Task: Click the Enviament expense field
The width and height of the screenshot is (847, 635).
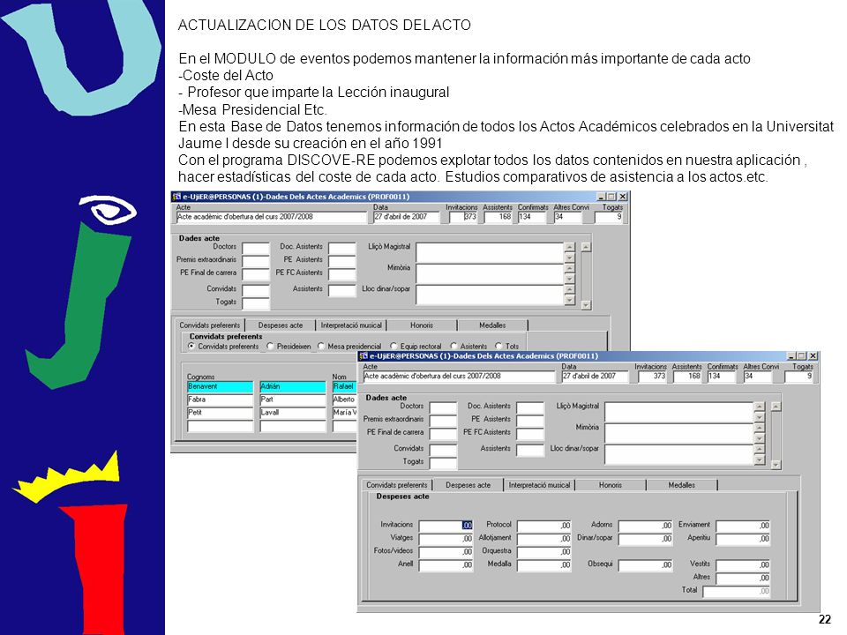Action: coord(743,526)
